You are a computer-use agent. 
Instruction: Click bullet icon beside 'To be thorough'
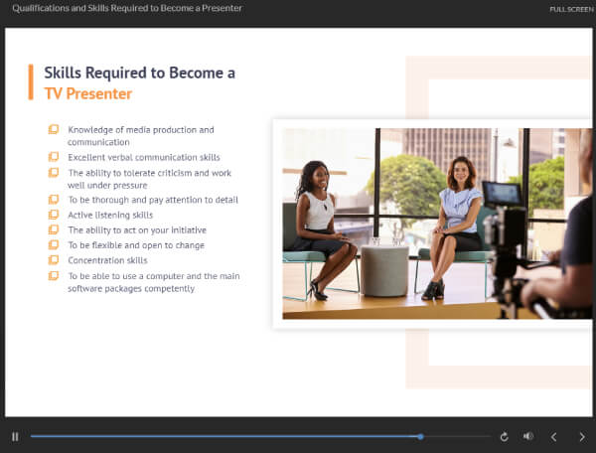(x=54, y=200)
